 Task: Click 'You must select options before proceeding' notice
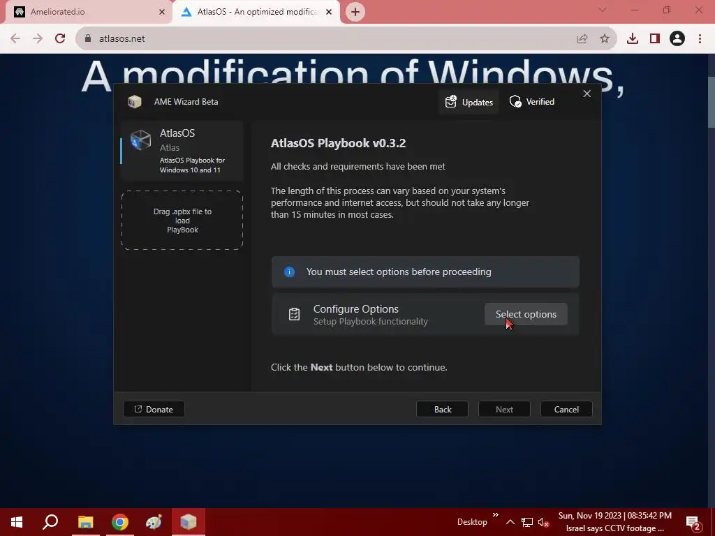(x=425, y=271)
